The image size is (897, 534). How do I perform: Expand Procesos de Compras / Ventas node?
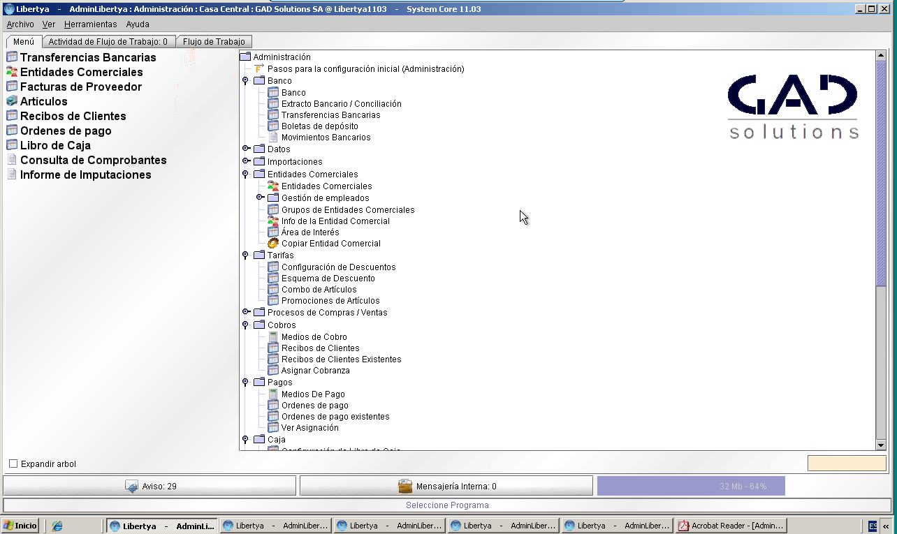pos(245,312)
